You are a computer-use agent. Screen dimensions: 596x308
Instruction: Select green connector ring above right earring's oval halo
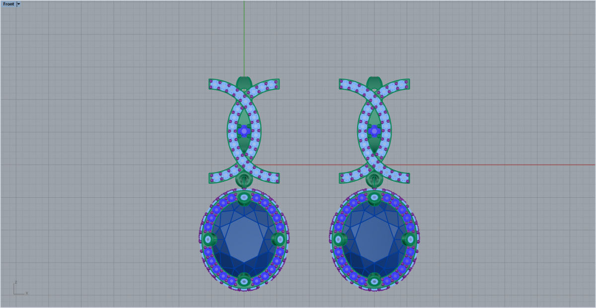click(x=374, y=180)
